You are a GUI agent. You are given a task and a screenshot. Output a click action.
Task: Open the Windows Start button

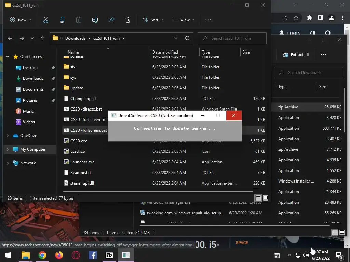[8, 255]
